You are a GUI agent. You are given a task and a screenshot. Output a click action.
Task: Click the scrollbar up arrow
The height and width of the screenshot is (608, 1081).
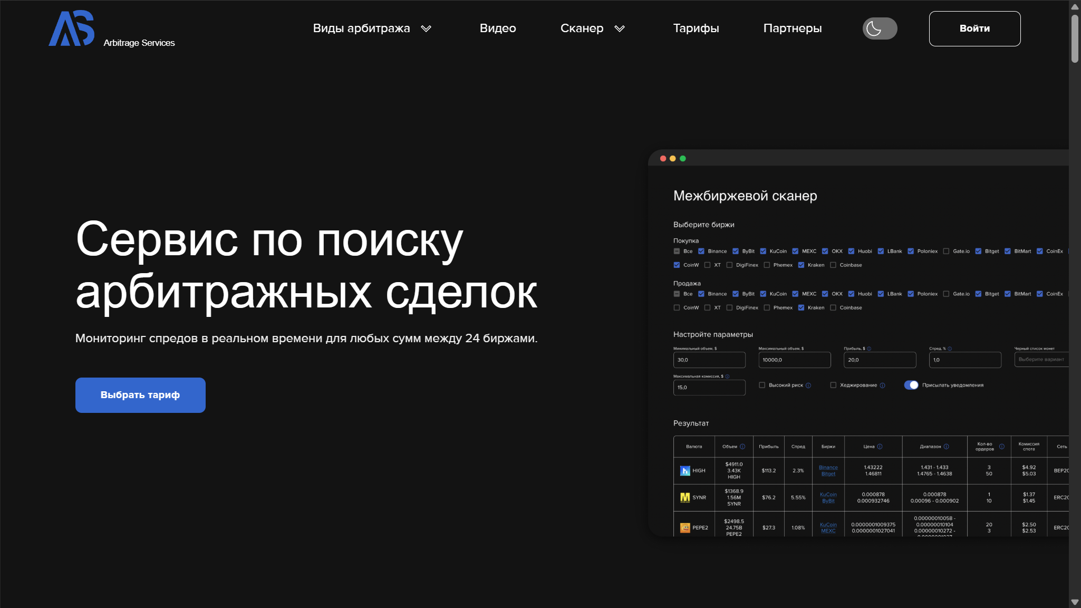coord(1075,7)
